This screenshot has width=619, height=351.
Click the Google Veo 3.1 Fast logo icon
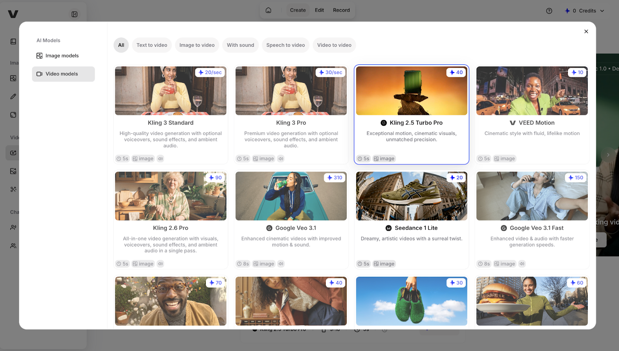[504, 228]
